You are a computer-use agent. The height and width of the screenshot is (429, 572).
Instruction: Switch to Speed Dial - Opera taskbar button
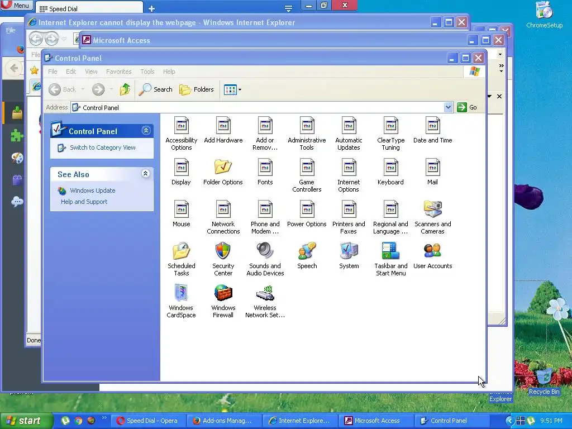pyautogui.click(x=147, y=421)
